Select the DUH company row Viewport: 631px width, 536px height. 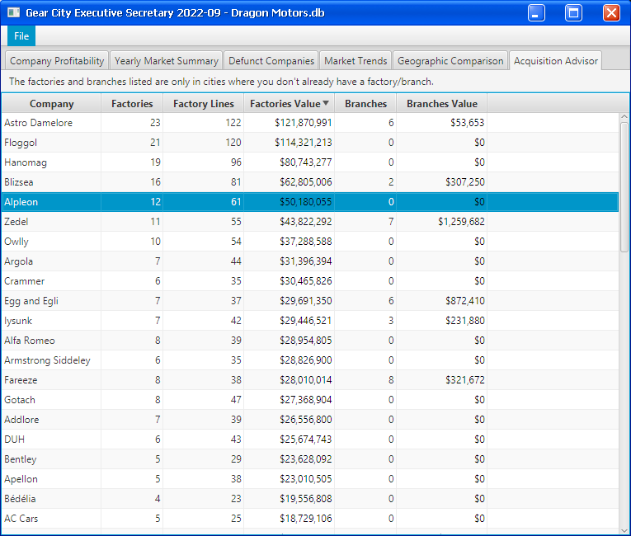[x=310, y=440]
